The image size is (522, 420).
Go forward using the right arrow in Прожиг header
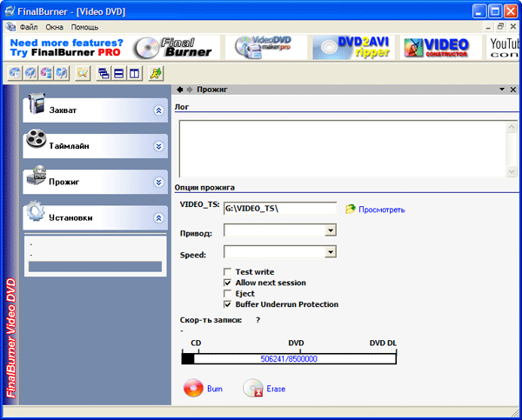[190, 90]
